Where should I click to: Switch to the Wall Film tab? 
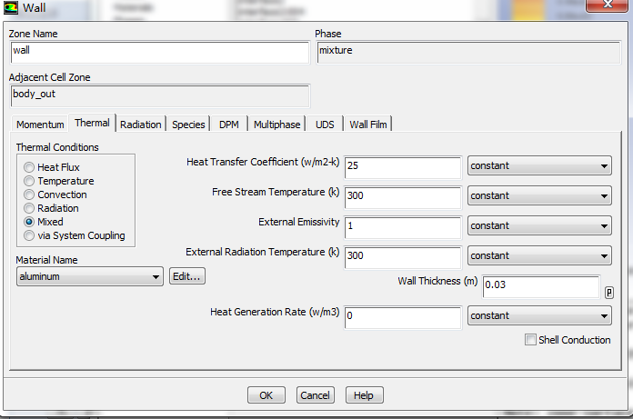tap(367, 125)
